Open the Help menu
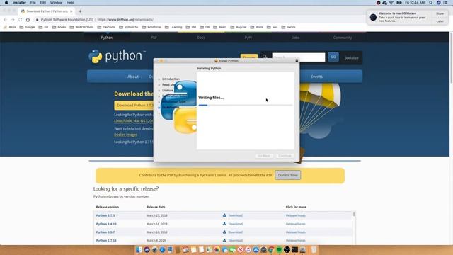This screenshot has width=453, height=255. pos(70,3)
